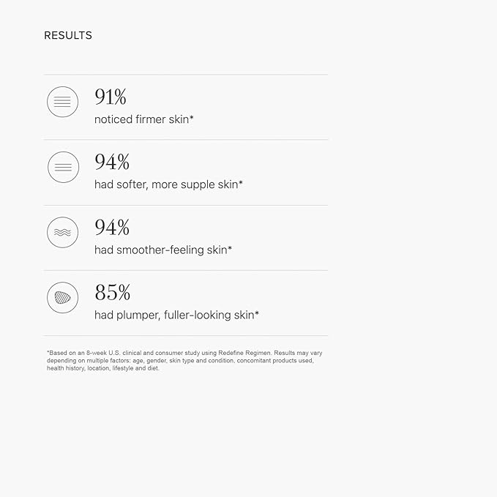Click the asterisk after "noticed firmer skin"

point(192,117)
